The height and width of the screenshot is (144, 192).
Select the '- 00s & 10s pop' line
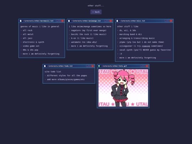(x=30, y=50)
